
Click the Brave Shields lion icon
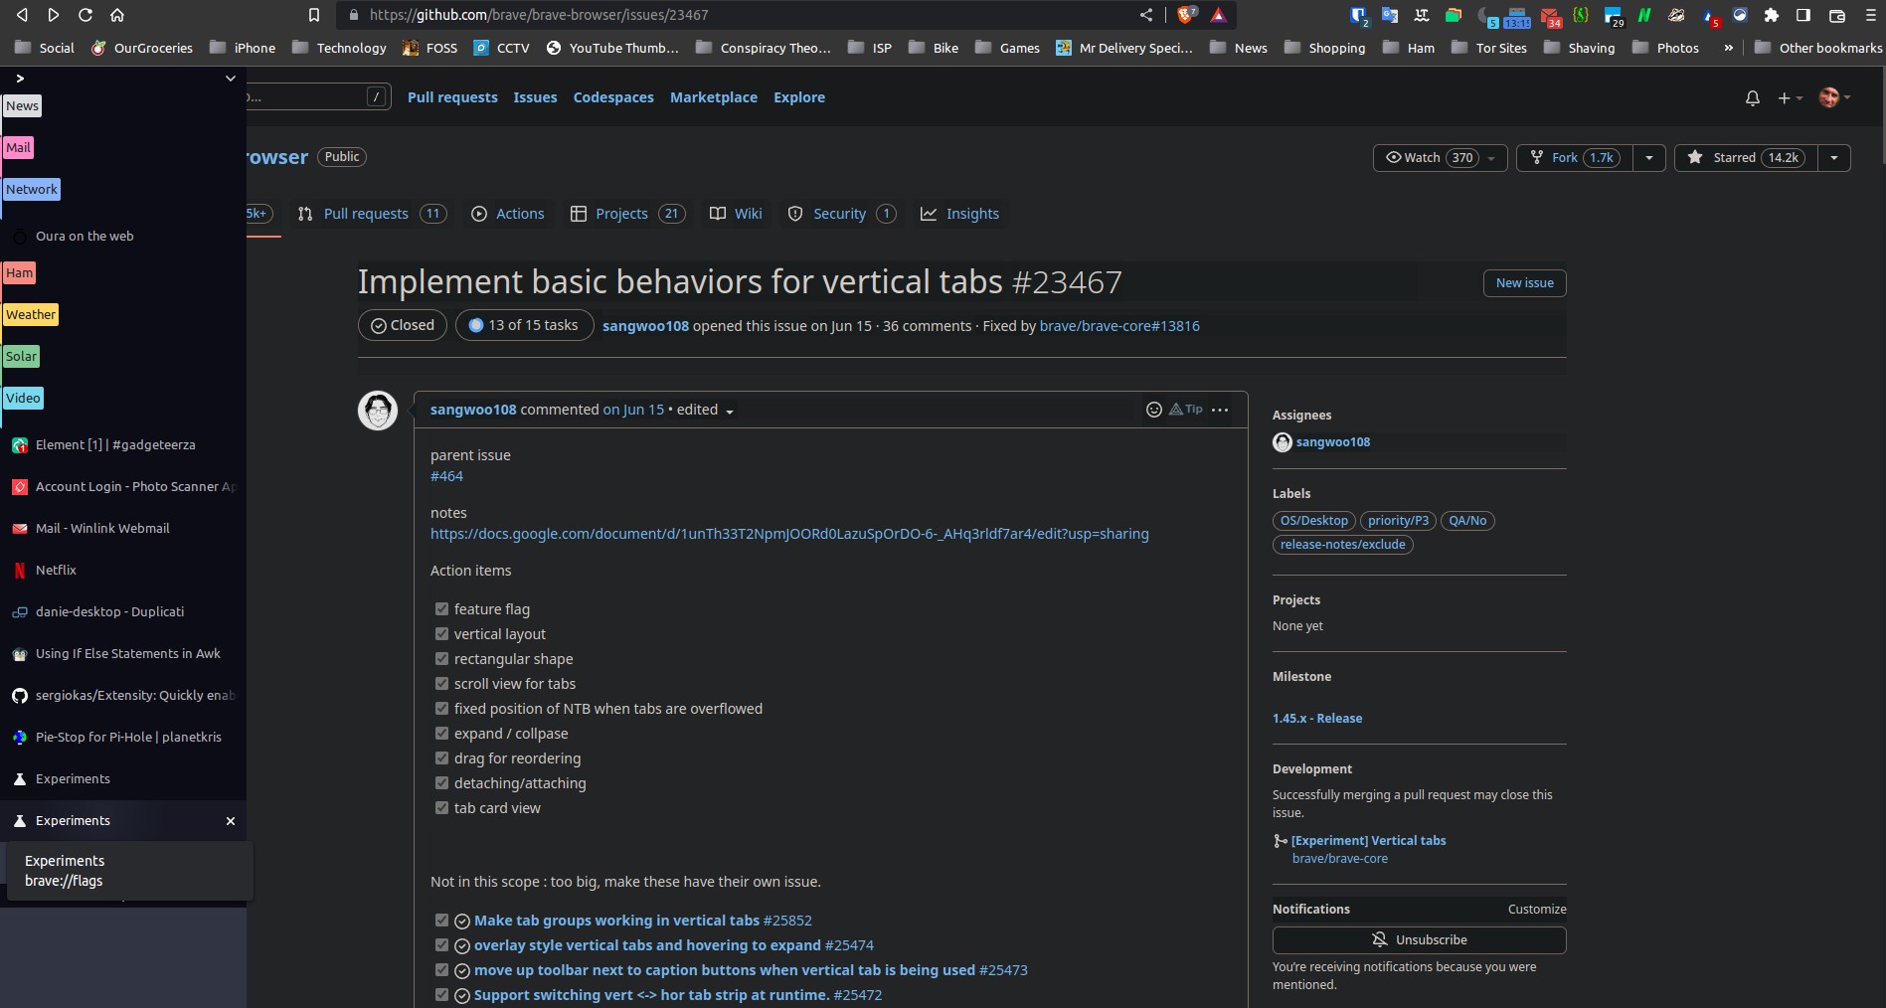point(1185,15)
